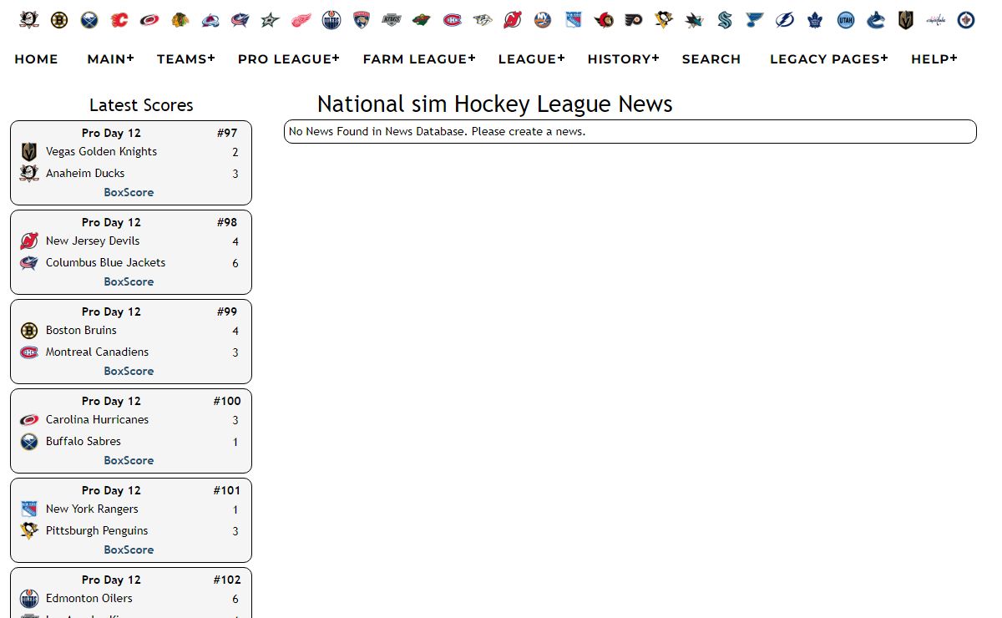Click Vegas Golden Knights text in game #97
Viewport: 1002px width, 618px height.
point(101,151)
